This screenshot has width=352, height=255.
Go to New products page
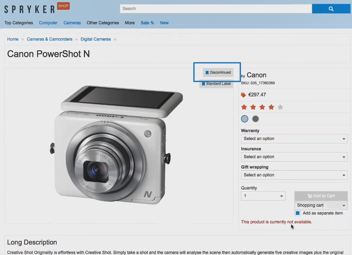[x=164, y=23]
